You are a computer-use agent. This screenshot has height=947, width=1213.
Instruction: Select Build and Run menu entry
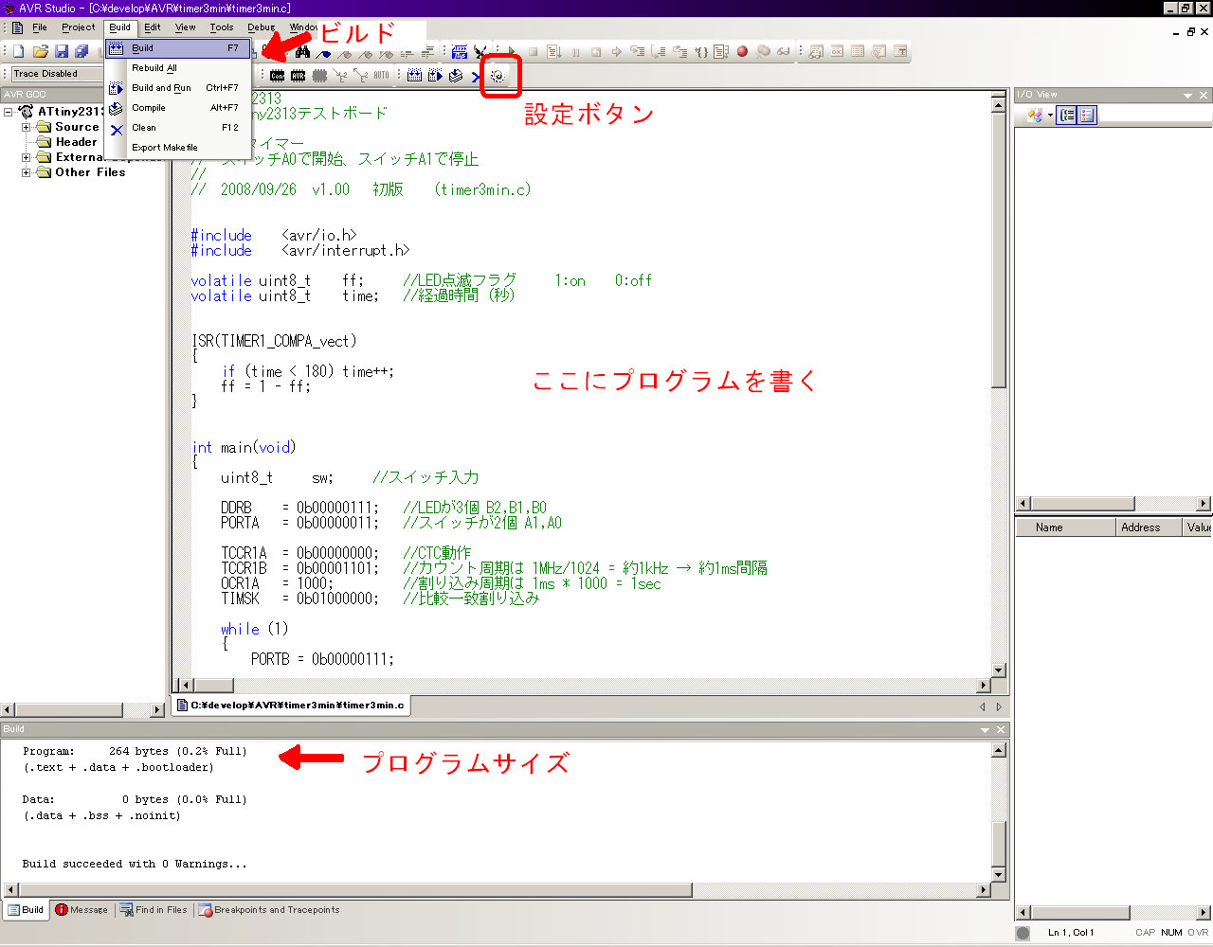coord(178,88)
